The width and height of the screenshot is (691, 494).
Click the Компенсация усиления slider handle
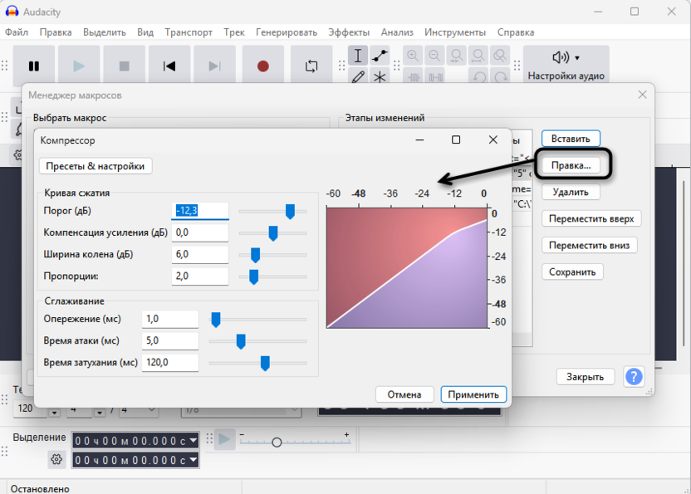tap(273, 233)
